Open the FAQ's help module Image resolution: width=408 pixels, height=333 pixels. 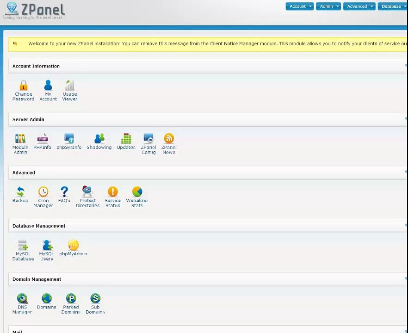click(64, 195)
